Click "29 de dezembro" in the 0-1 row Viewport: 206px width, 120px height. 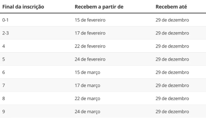point(172,20)
